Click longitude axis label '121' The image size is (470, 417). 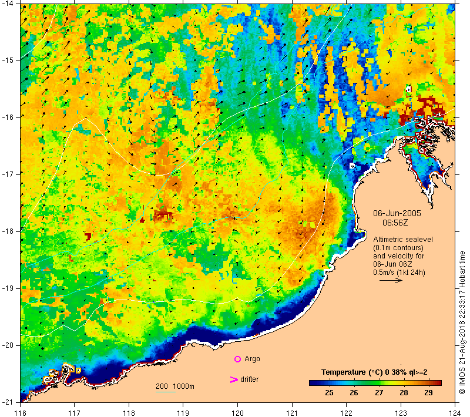point(292,413)
